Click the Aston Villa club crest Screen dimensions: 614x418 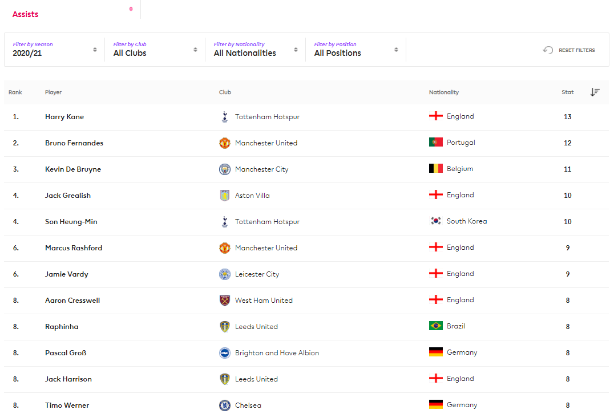(x=225, y=196)
